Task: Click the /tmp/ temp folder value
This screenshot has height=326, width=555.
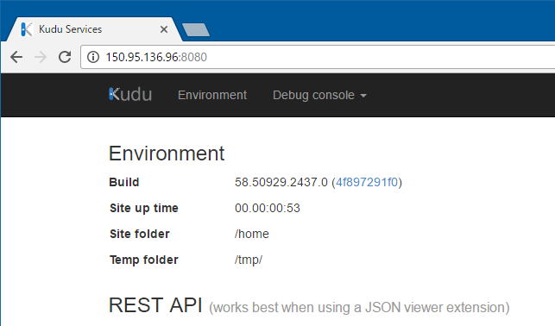Action: tap(248, 260)
